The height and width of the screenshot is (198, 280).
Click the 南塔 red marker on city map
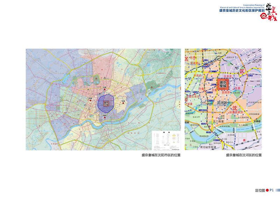[105, 118]
